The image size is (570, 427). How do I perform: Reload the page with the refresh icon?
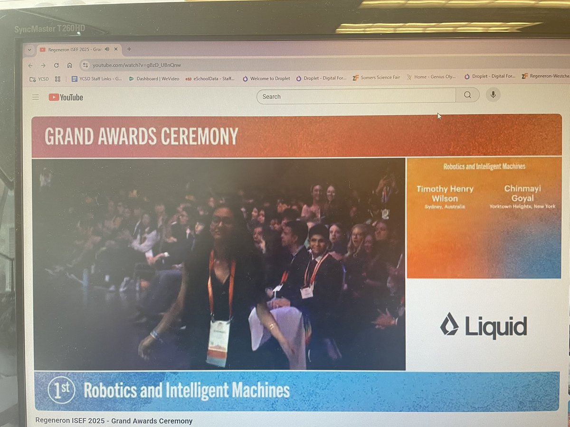(x=57, y=65)
